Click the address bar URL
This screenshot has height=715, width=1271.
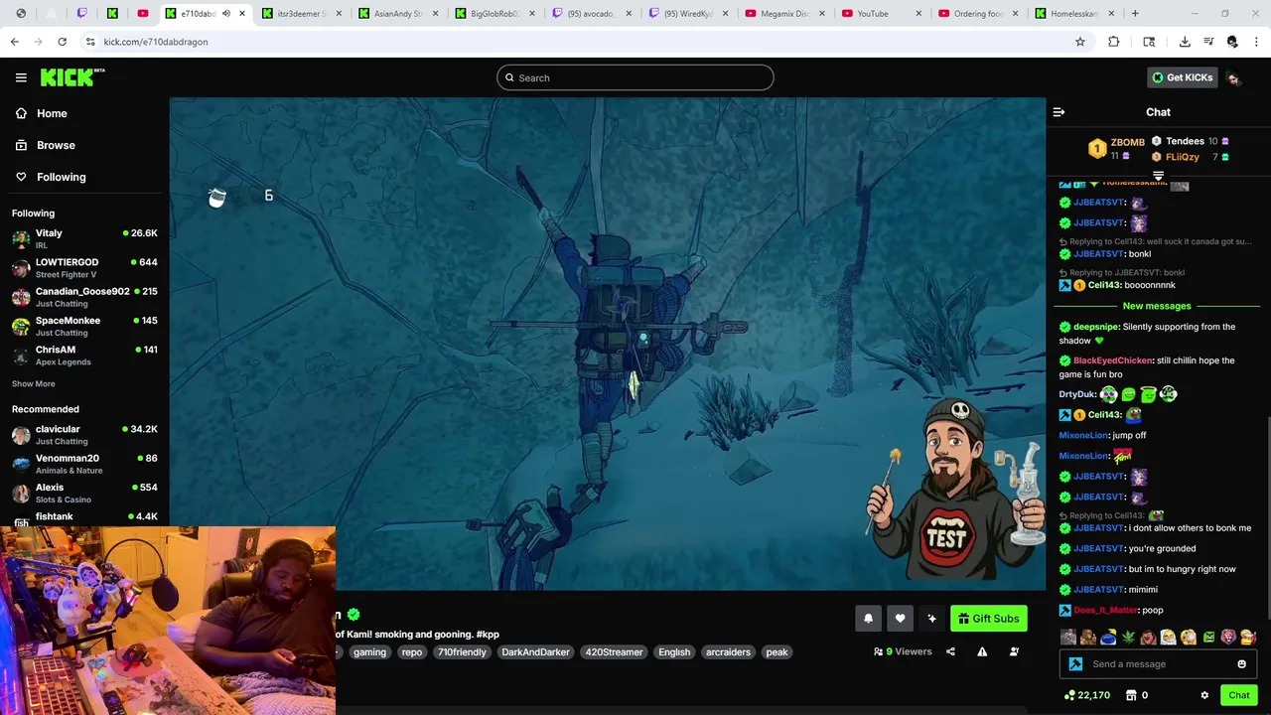pyautogui.click(x=156, y=42)
